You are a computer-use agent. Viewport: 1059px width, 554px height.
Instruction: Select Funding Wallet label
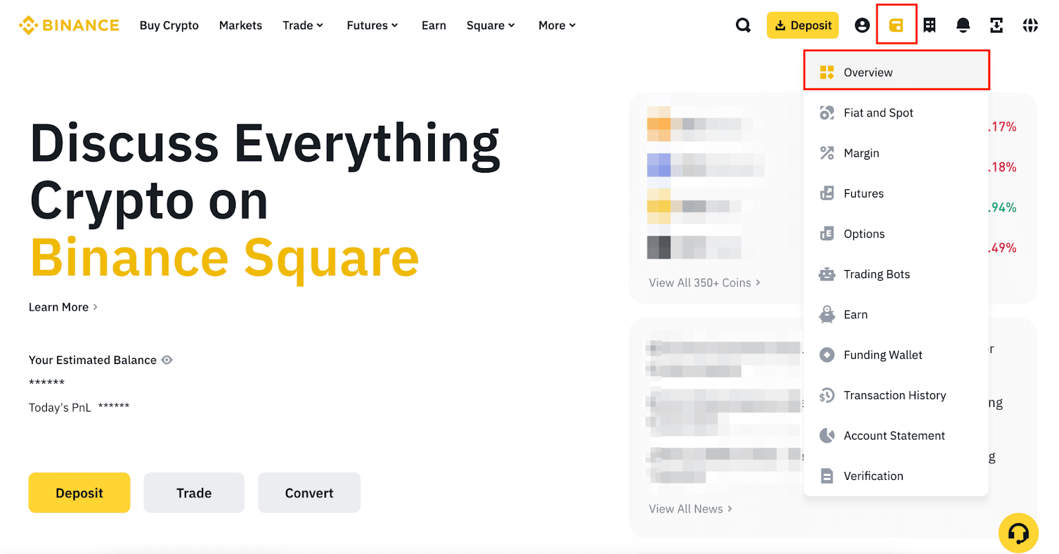tap(883, 355)
